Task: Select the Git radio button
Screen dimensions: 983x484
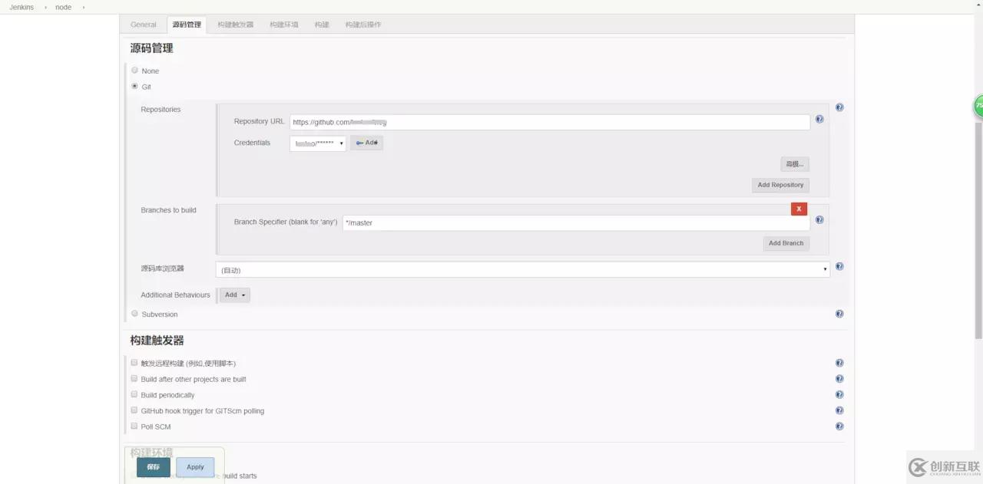Action: point(134,86)
